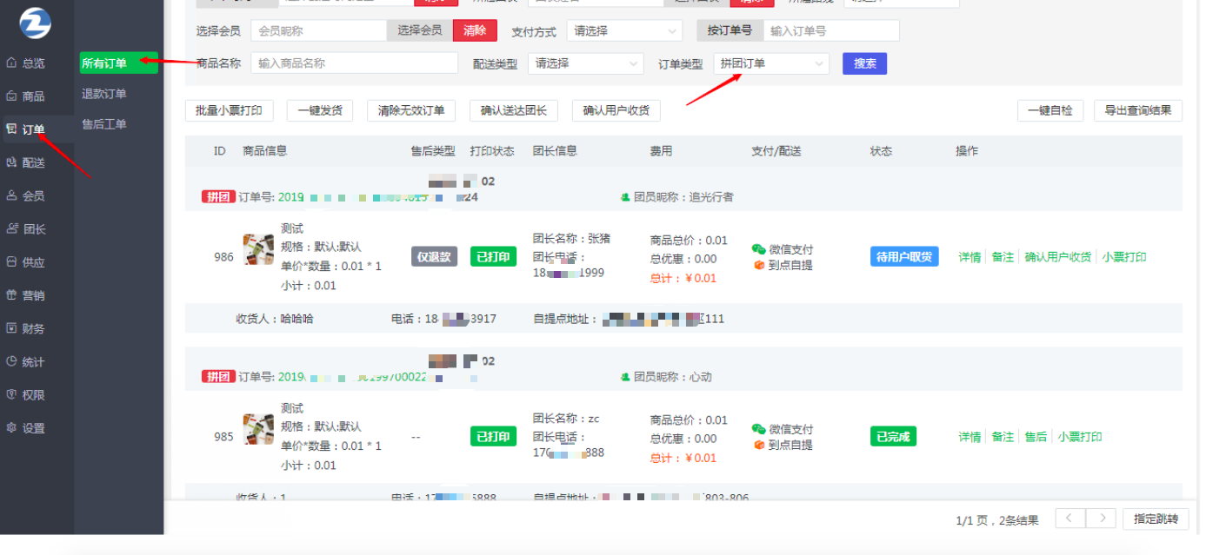Click the 统计 statistics chart icon

click(x=12, y=361)
